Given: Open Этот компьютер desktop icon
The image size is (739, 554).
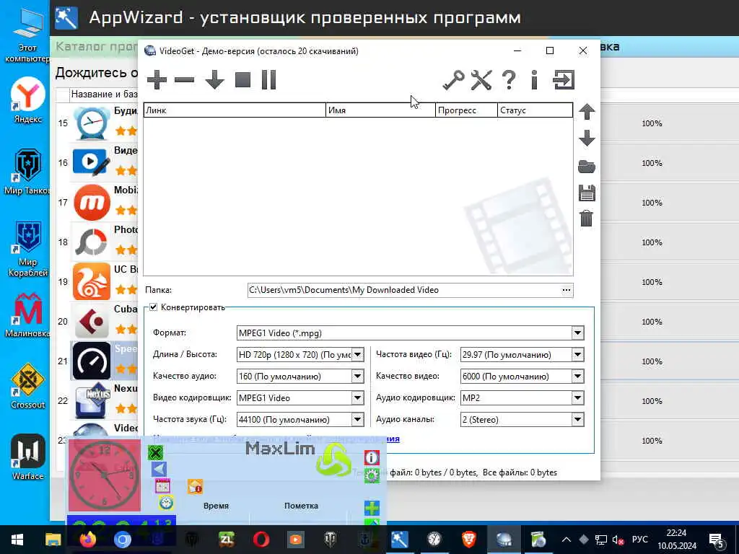Looking at the screenshot, I should (x=27, y=36).
